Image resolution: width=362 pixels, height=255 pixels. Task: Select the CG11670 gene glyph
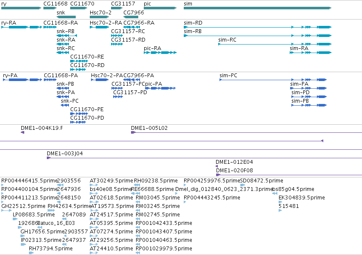click(79, 8)
